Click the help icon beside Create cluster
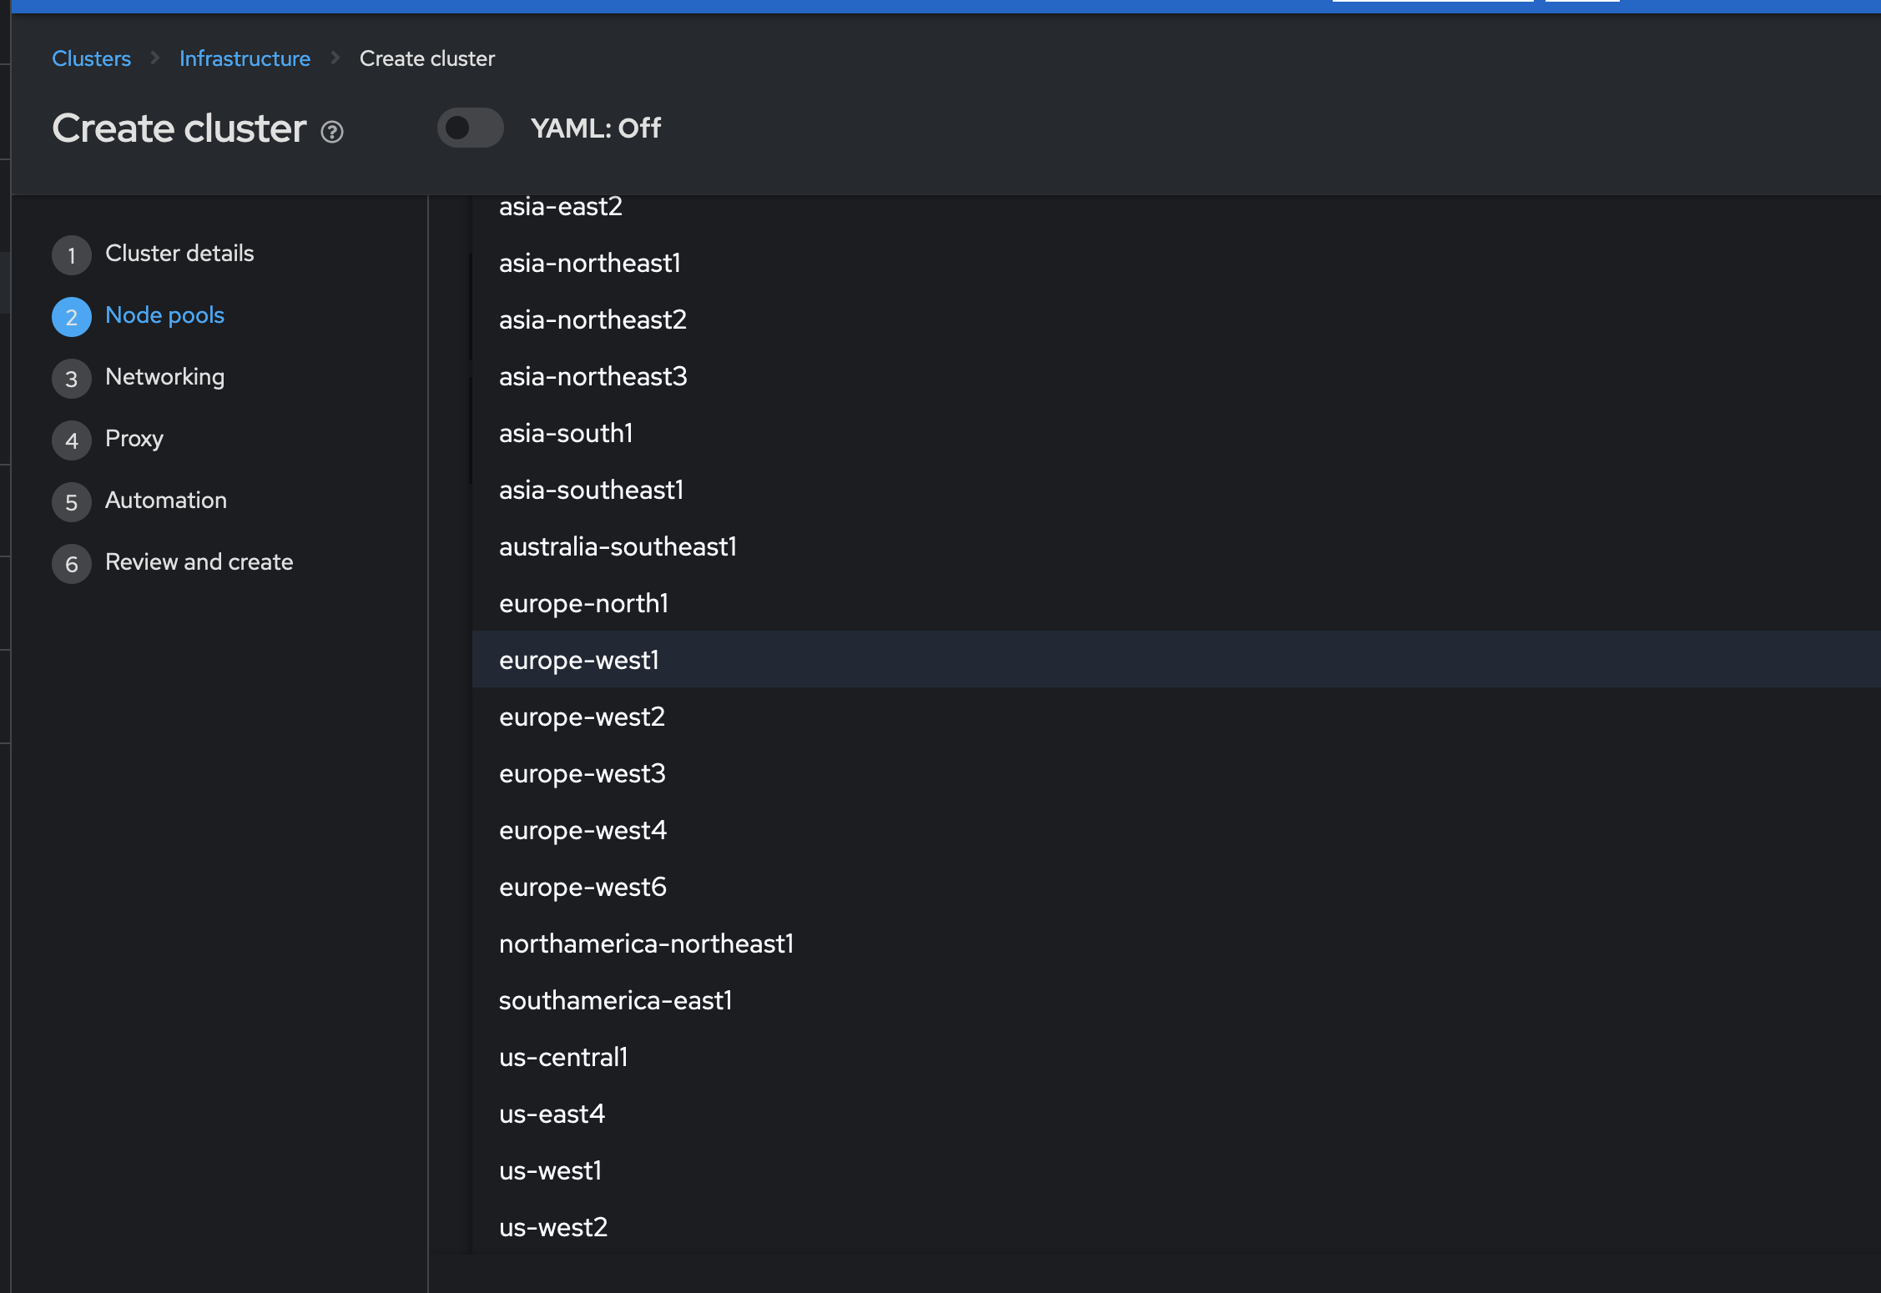Viewport: 1881px width, 1293px height. [332, 132]
